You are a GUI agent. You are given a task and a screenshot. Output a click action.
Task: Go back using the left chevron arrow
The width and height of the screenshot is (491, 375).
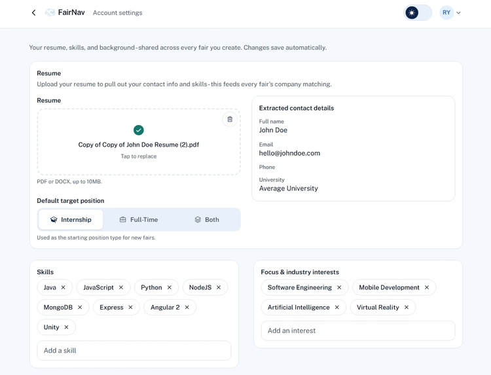click(x=34, y=12)
